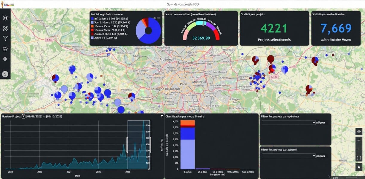Screen dimensions: 365x179
Task: Open the layers panel in the left sidebar
Action: point(5,18)
